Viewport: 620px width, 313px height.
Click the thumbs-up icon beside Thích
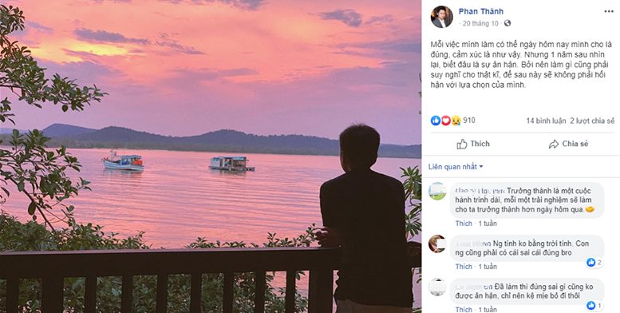[x=462, y=144]
